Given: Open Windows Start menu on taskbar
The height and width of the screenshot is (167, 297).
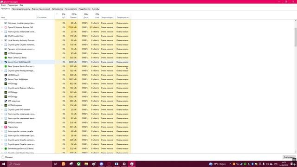Looking at the screenshot, I should tap(4, 164).
